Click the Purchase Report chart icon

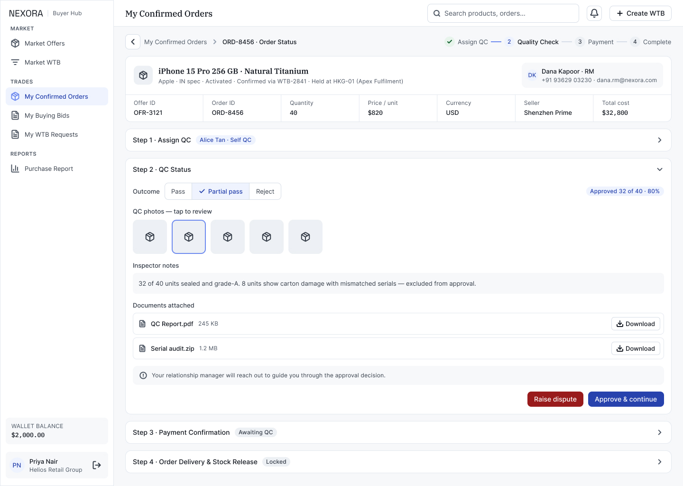tap(15, 168)
